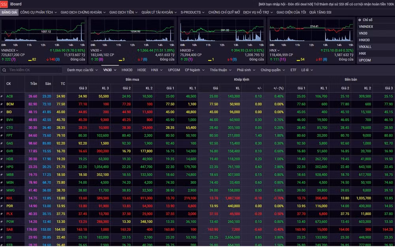Switch to the UPCOM tab in the filter bar

click(174, 70)
